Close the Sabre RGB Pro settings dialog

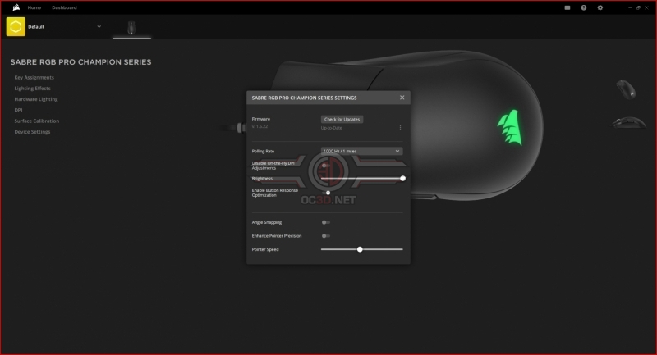click(402, 98)
